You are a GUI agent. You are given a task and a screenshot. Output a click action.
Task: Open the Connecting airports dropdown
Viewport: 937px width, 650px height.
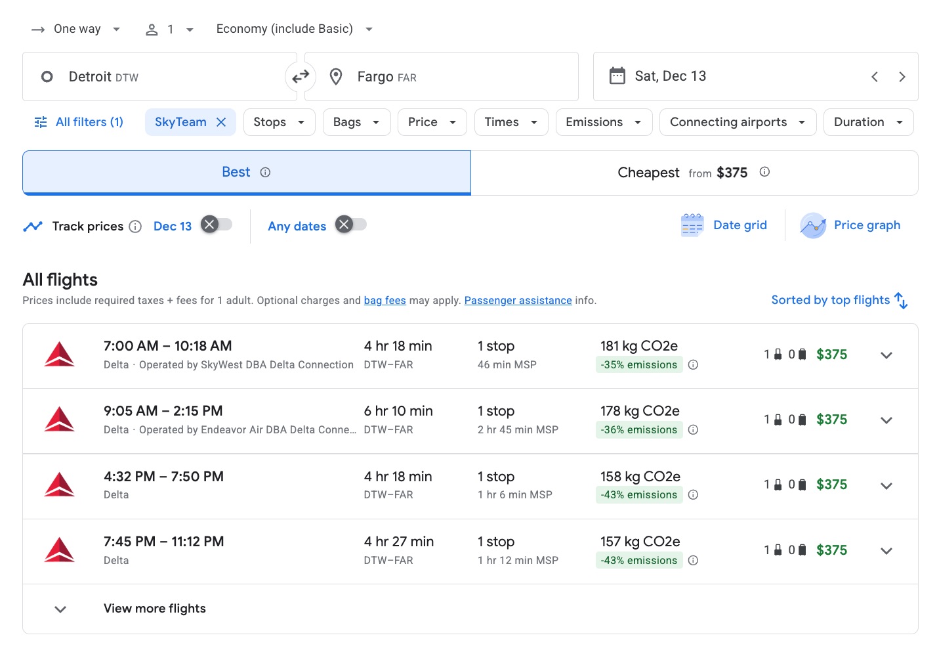click(737, 121)
